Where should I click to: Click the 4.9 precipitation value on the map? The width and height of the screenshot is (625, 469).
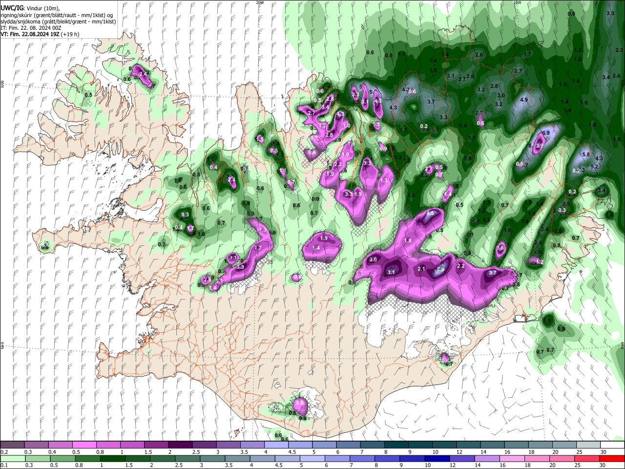click(x=524, y=100)
